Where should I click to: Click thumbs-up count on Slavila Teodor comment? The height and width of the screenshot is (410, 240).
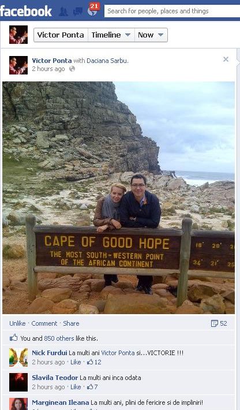click(92, 387)
